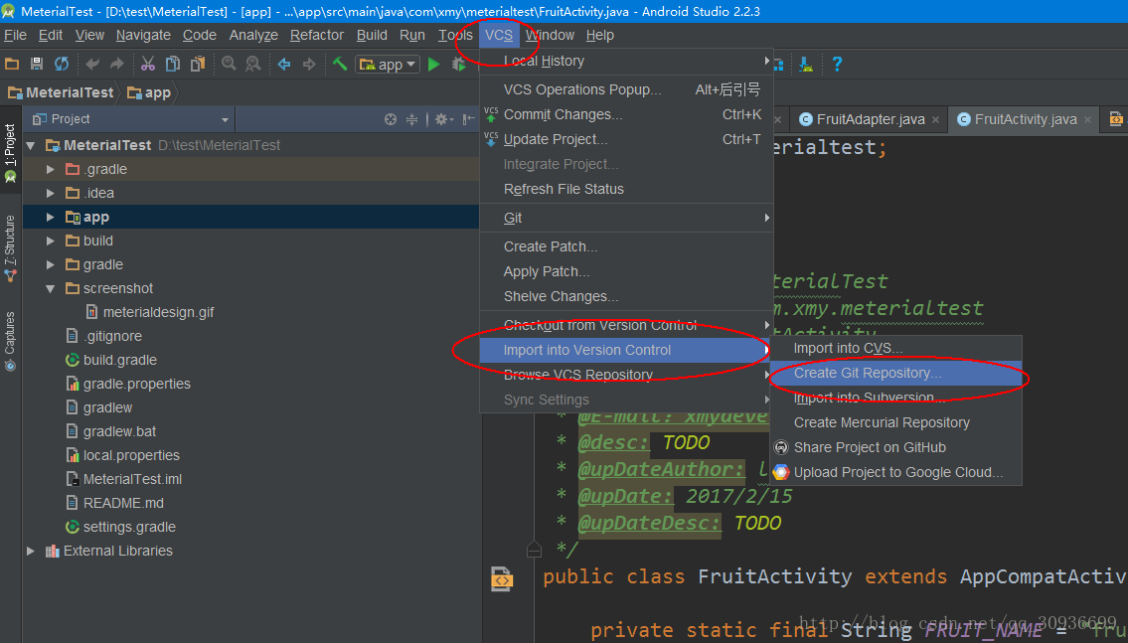This screenshot has height=643, width=1128.
Task: Click the SDK Manager download icon
Action: point(806,64)
